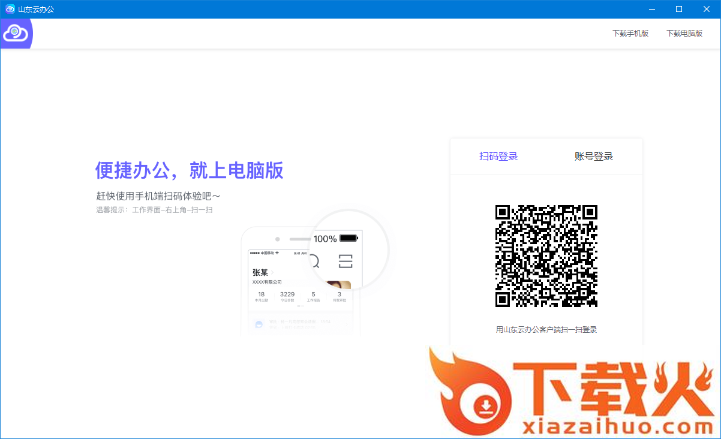Click the login QR code
The width and height of the screenshot is (721, 439).
point(546,256)
